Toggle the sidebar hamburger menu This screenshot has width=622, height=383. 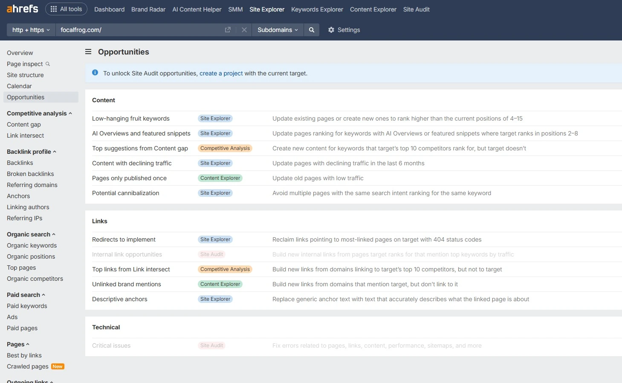(88, 52)
